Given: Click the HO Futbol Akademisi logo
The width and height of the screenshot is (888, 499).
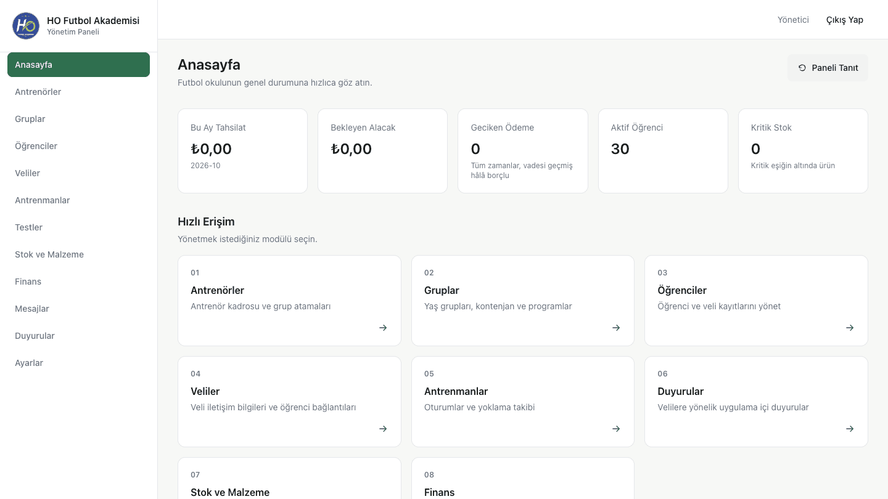Looking at the screenshot, I should tap(26, 26).
